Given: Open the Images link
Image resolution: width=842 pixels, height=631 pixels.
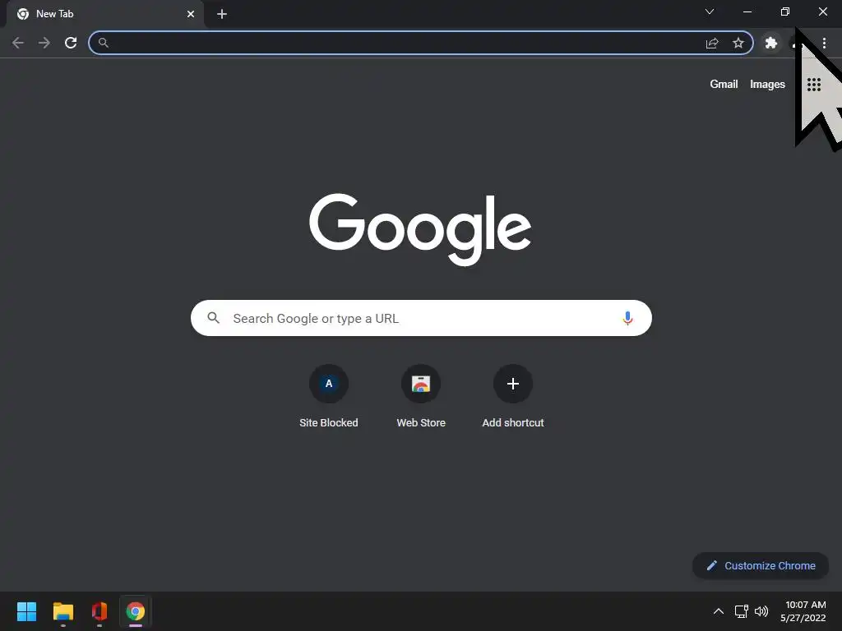Looking at the screenshot, I should pyautogui.click(x=767, y=85).
